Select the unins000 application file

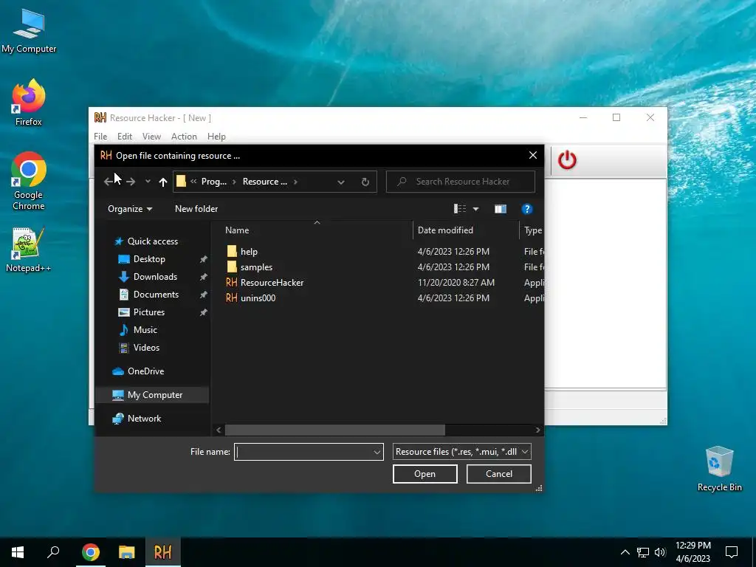click(258, 298)
